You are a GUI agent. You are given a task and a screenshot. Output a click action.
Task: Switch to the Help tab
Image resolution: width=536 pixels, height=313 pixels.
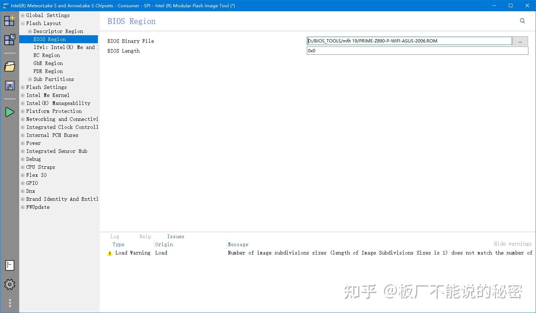(145, 236)
